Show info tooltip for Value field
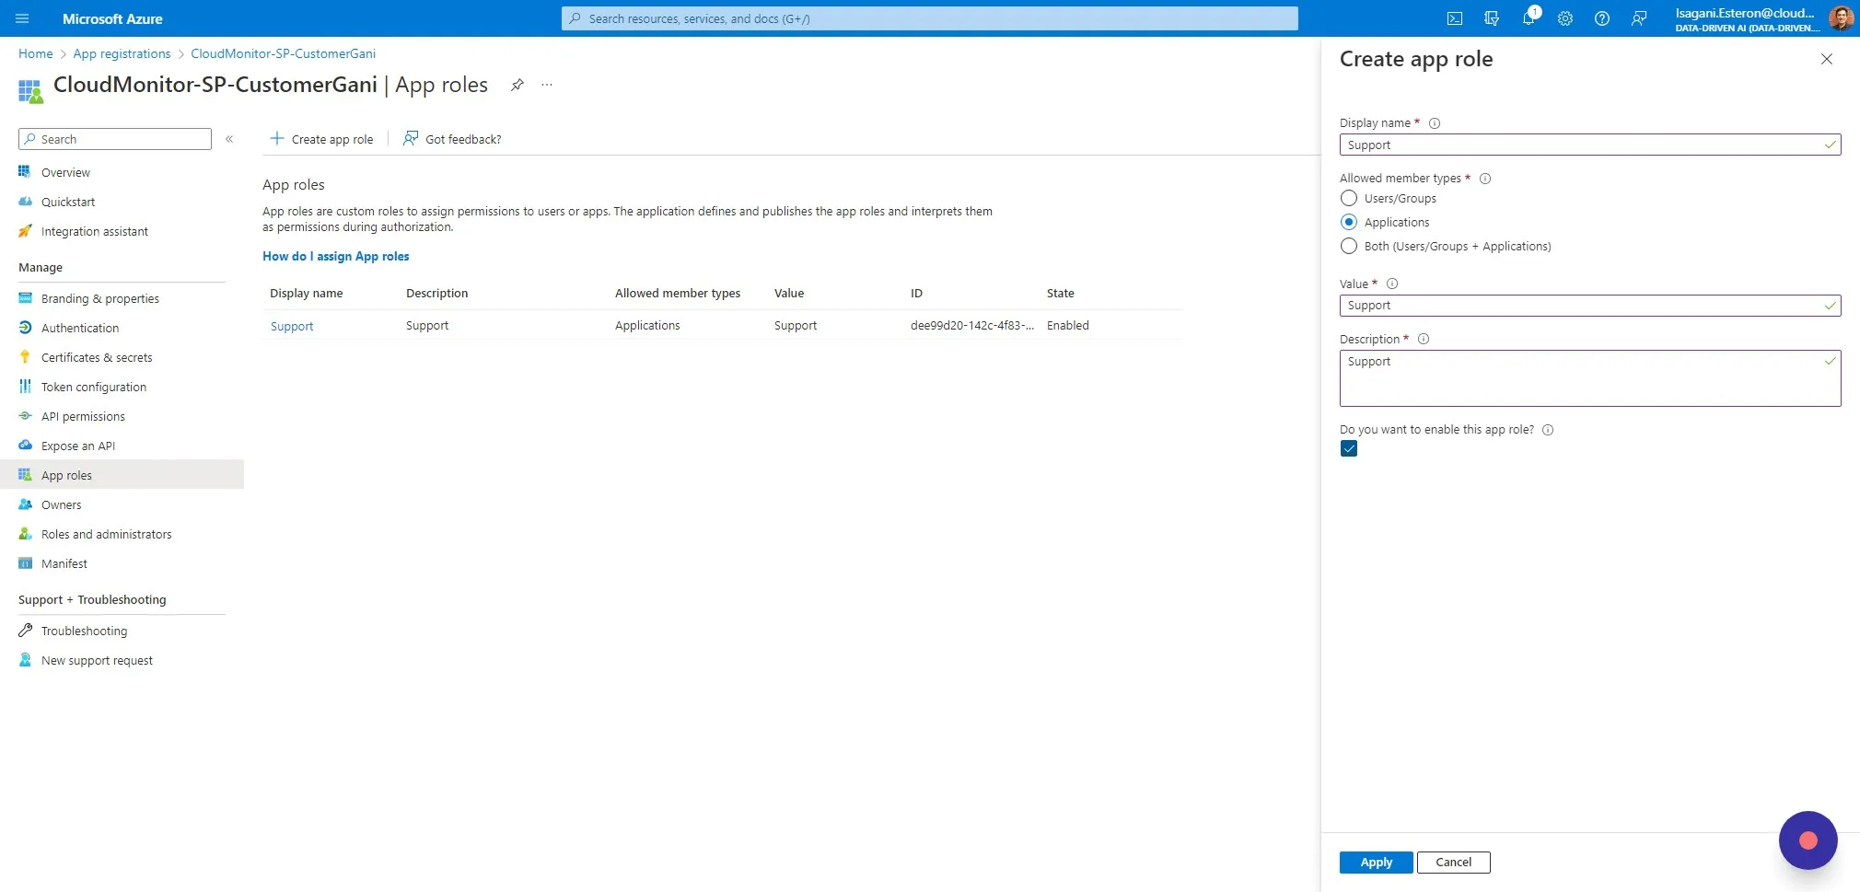The image size is (1860, 892). [x=1392, y=284]
